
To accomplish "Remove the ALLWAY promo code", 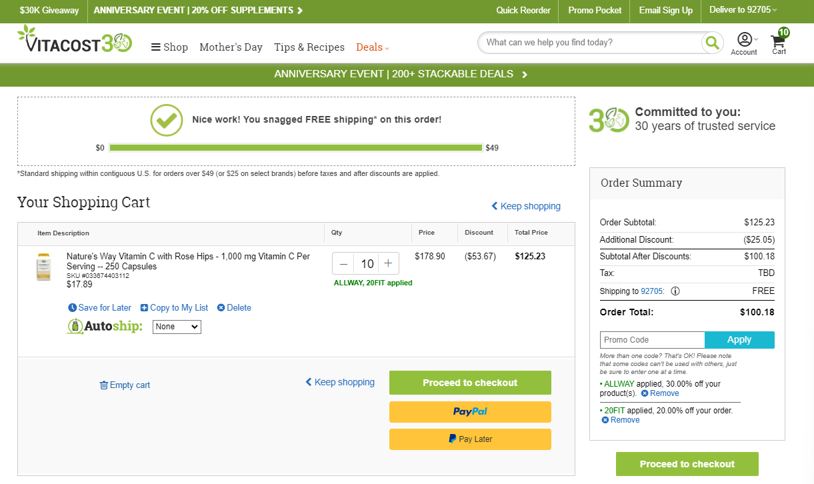I will (660, 393).
